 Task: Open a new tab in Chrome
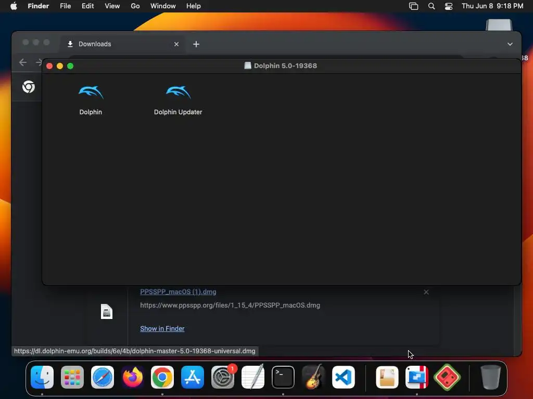point(196,44)
